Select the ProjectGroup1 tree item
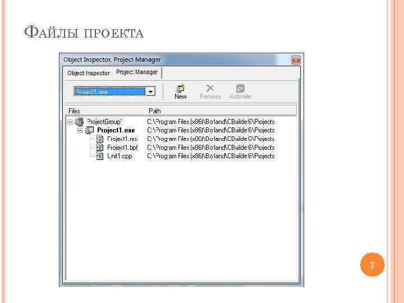The height and width of the screenshot is (303, 404). [x=104, y=122]
